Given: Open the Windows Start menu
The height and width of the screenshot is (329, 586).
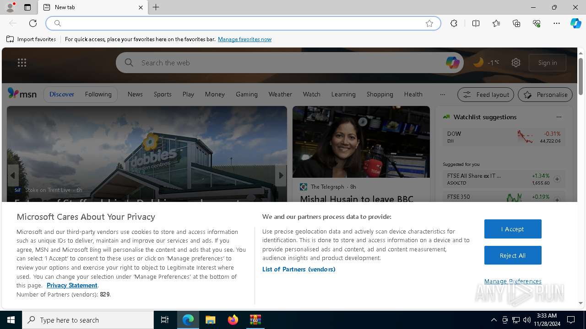Looking at the screenshot, I should [11, 320].
